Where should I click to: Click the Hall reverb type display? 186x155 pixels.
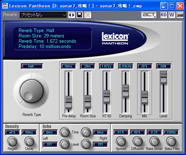click(x=32, y=66)
